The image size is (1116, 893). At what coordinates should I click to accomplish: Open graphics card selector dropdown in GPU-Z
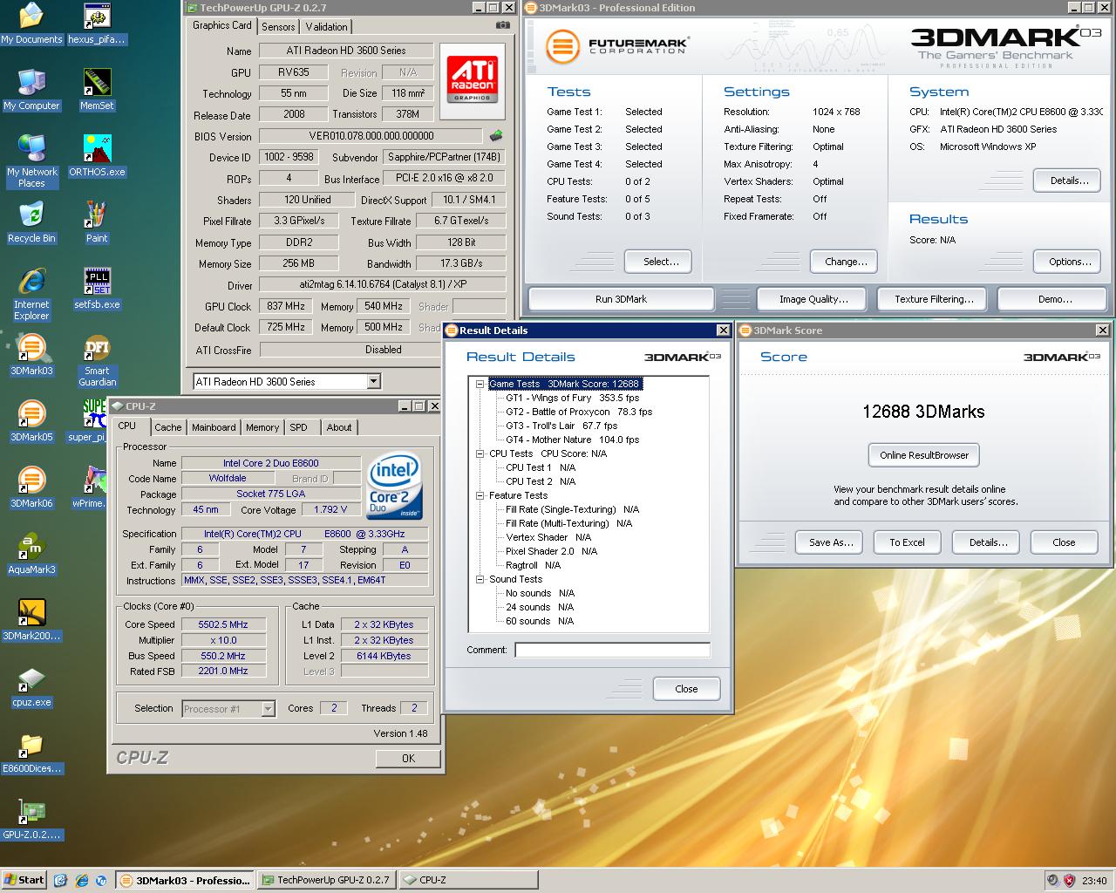pyautogui.click(x=374, y=381)
